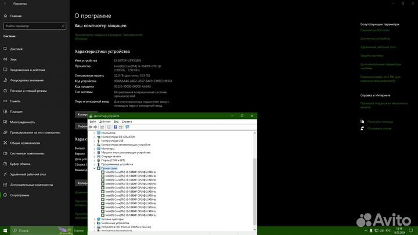
Task: Open Память storage settings
Action: 15,101
